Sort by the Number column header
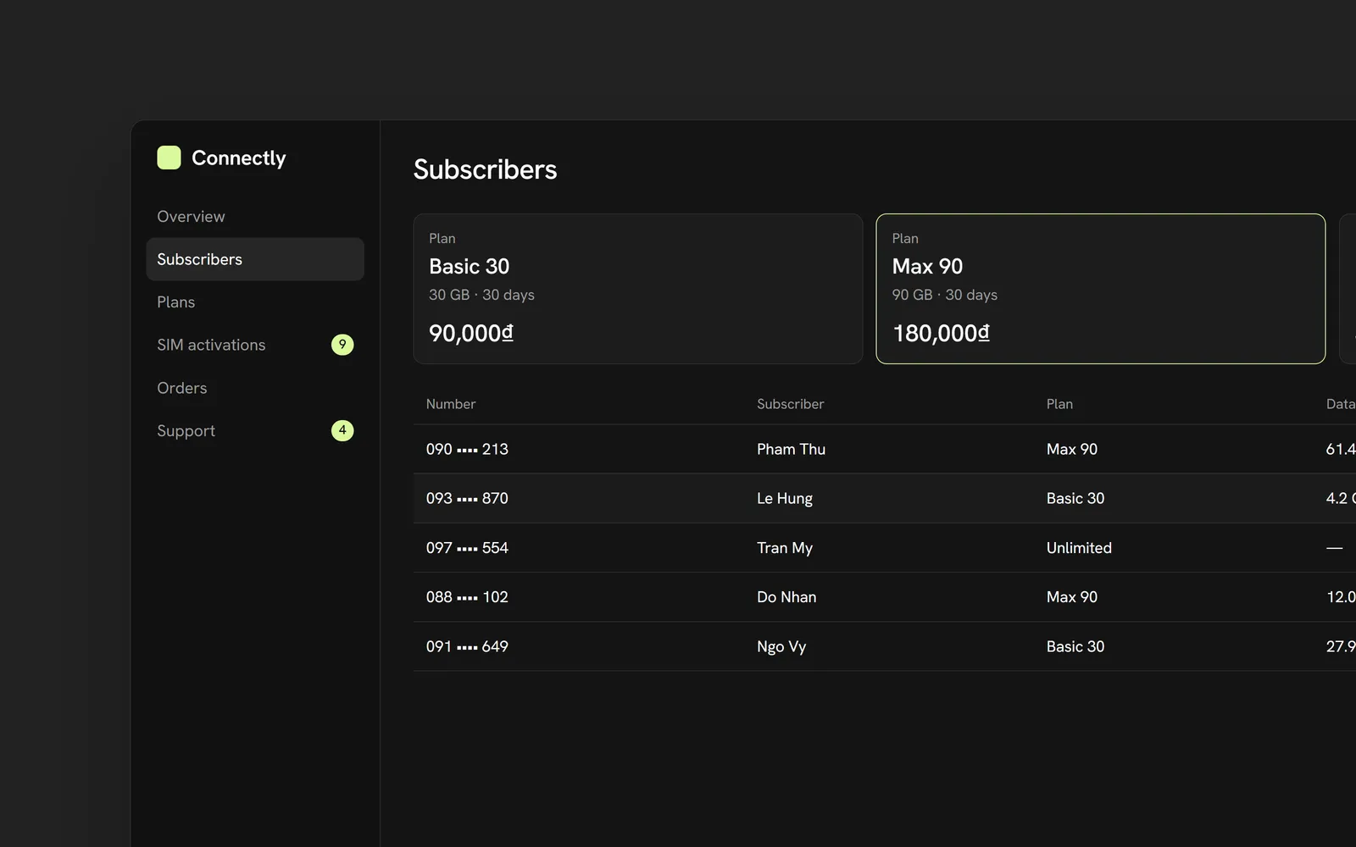Image resolution: width=1356 pixels, height=847 pixels. coord(451,404)
